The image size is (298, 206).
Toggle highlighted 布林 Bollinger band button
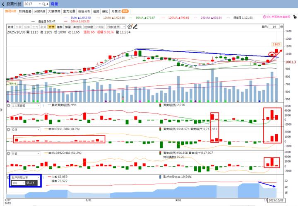click(51, 27)
